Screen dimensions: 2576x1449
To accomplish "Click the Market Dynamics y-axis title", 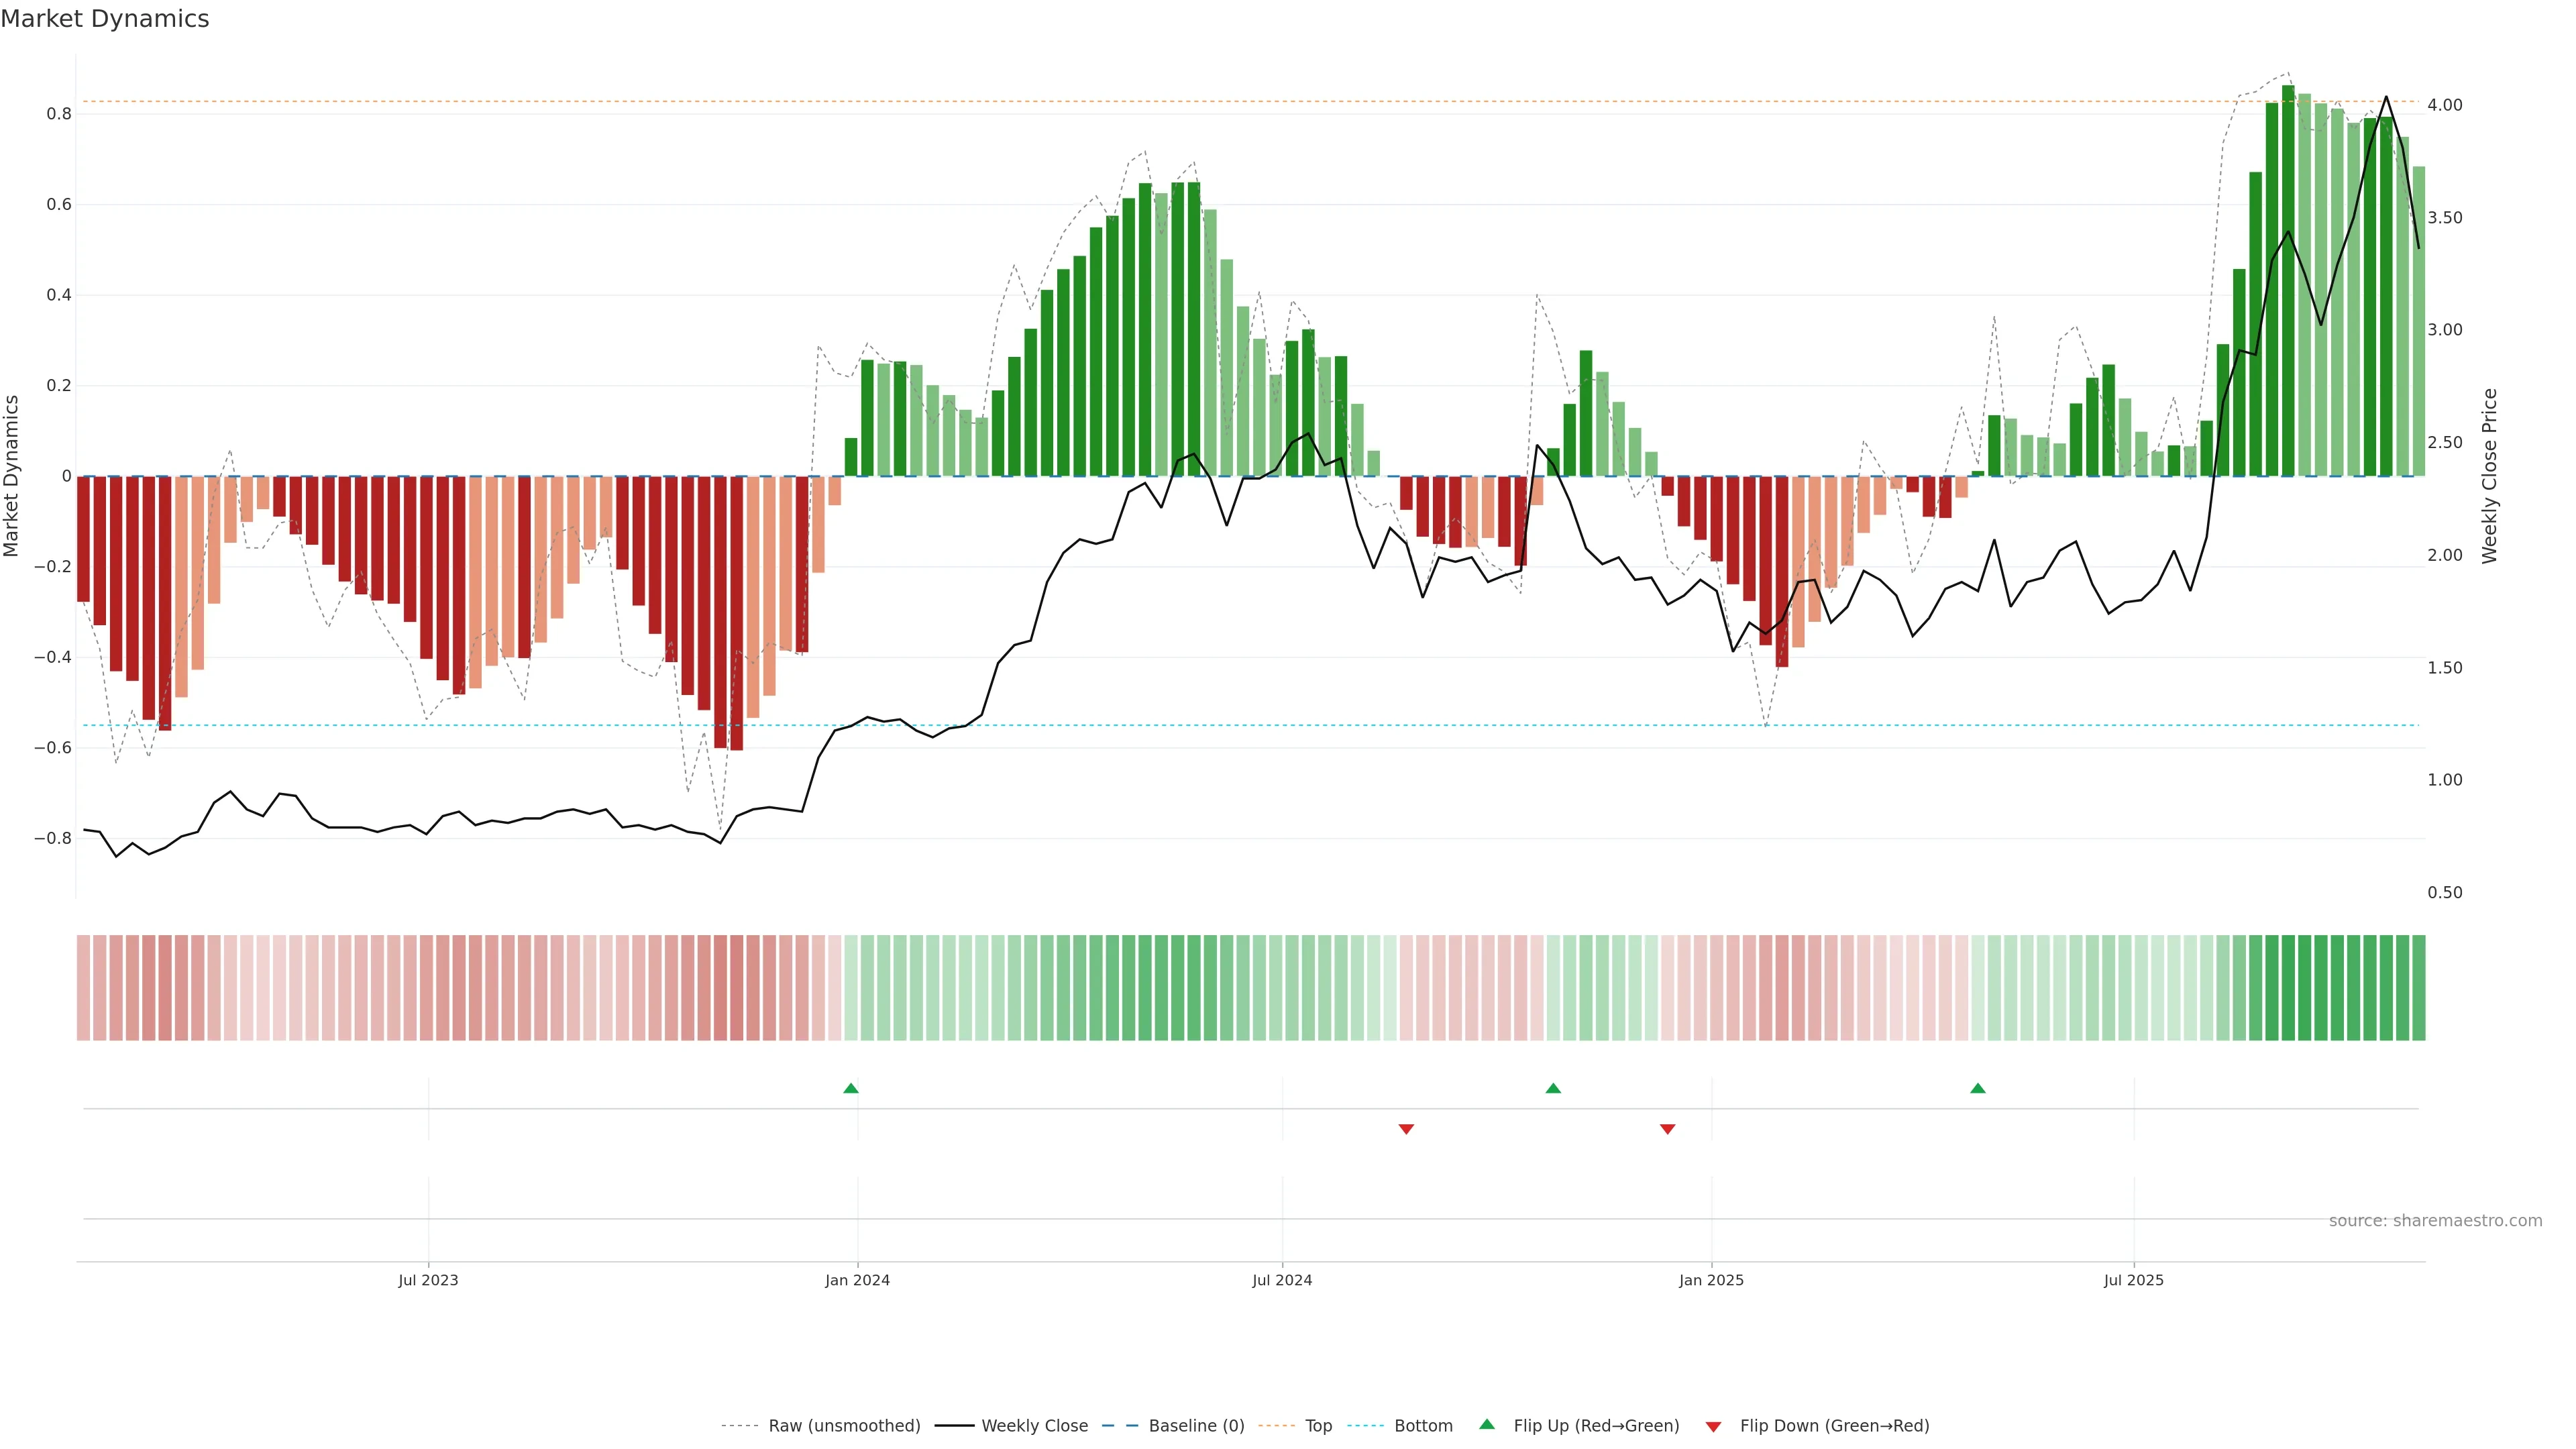I will pos(12,476).
